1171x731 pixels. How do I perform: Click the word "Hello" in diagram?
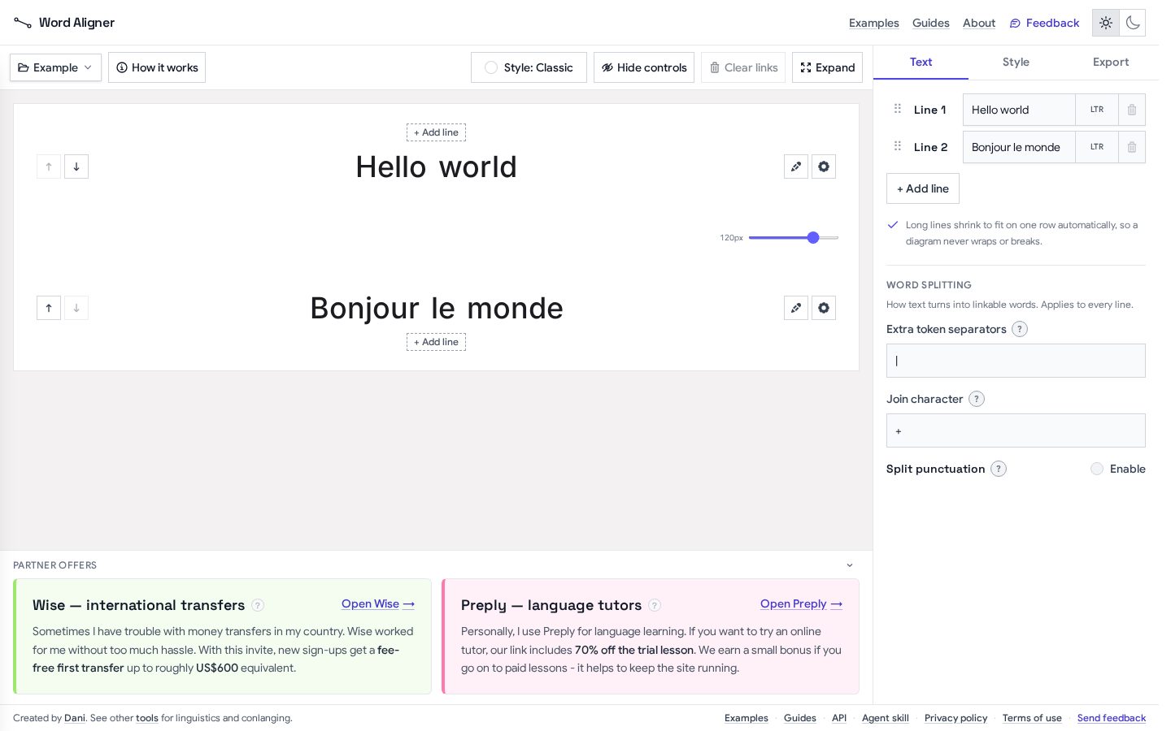pos(391,167)
